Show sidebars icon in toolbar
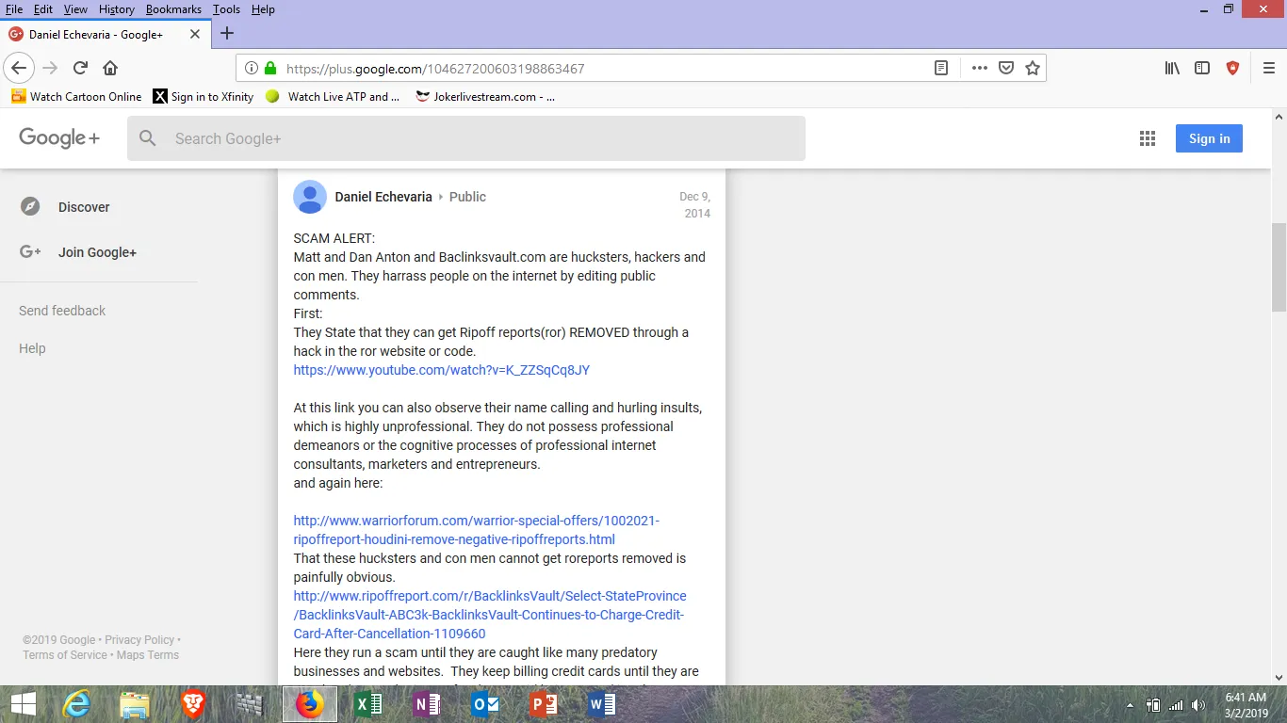The image size is (1287, 723). pyautogui.click(x=1202, y=68)
